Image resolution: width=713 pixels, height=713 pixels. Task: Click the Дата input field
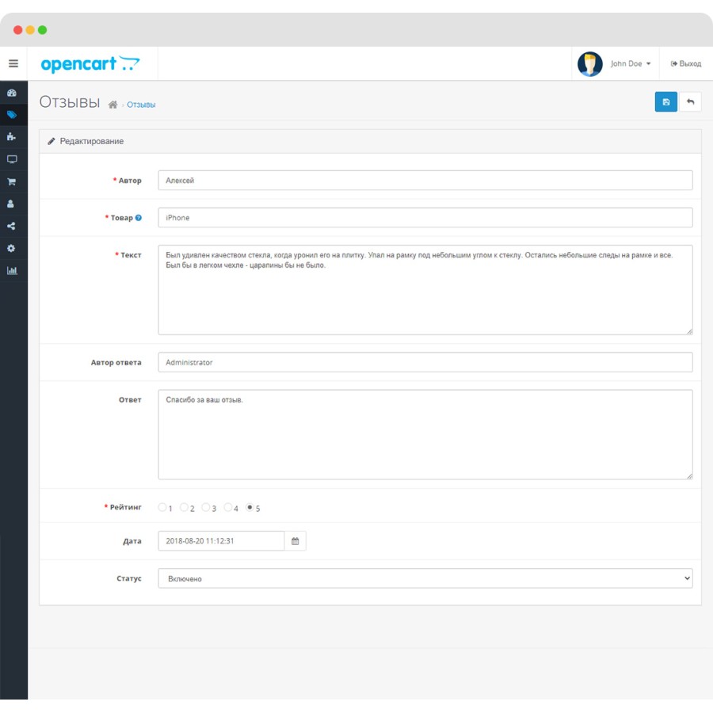[221, 541]
